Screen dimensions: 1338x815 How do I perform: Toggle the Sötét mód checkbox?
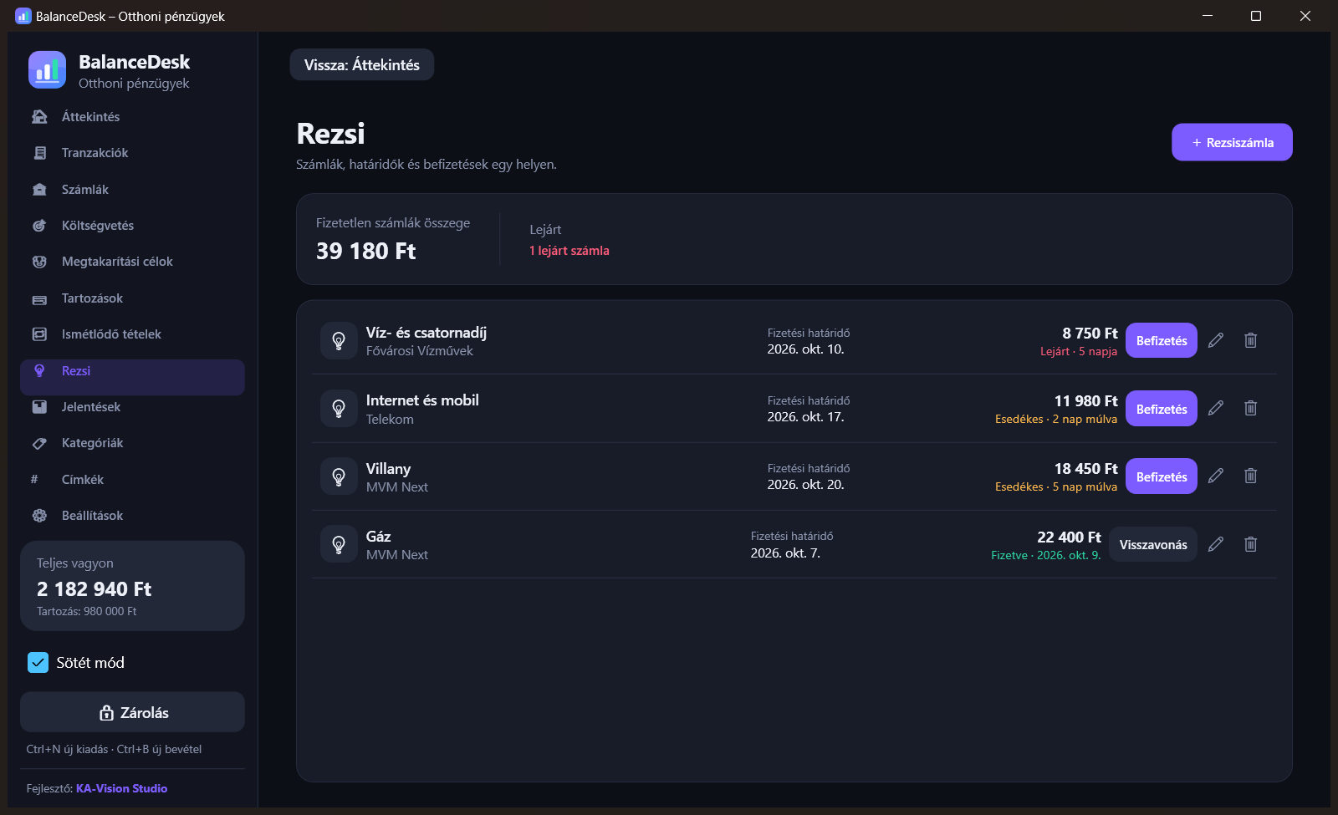pyautogui.click(x=38, y=663)
